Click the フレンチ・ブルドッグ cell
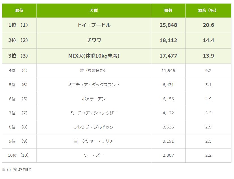The width and height of the screenshot is (234, 179). (x=94, y=127)
